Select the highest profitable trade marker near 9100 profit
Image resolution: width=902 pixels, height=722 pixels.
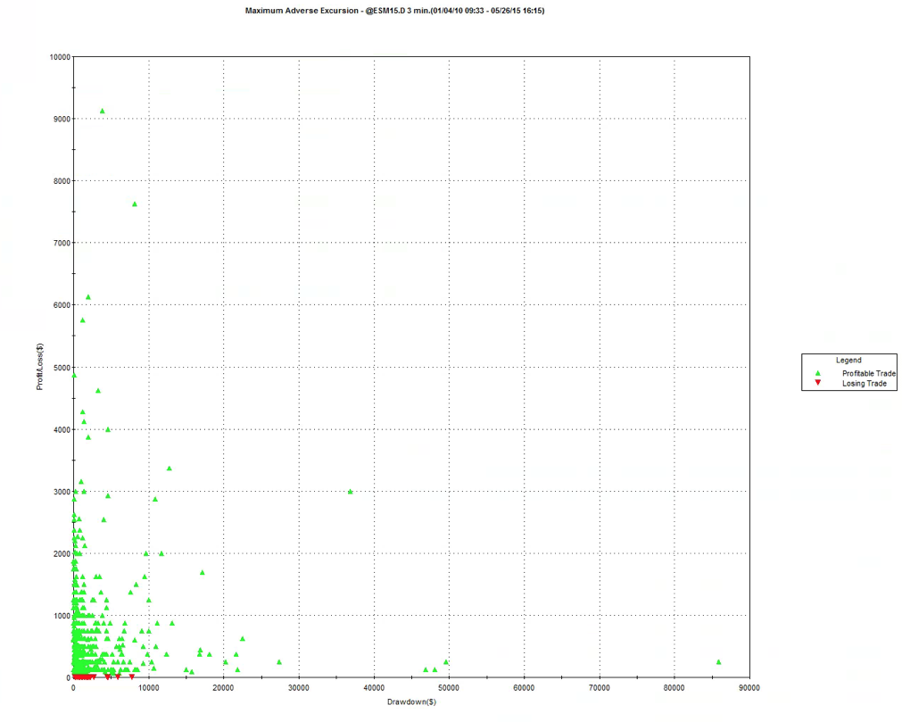[103, 111]
